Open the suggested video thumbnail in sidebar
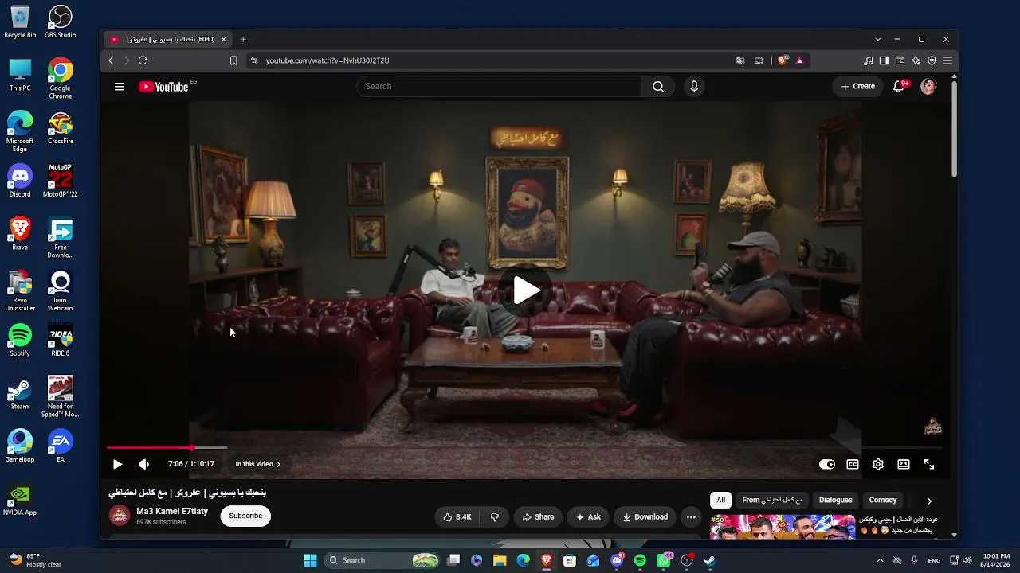This screenshot has width=1020, height=573. (783, 527)
